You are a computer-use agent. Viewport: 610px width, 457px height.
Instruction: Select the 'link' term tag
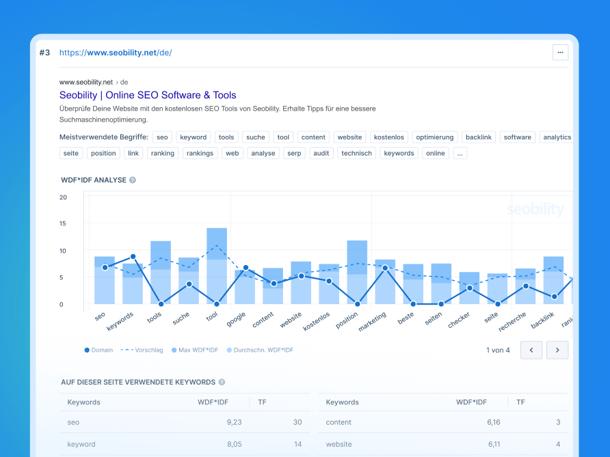click(x=133, y=153)
